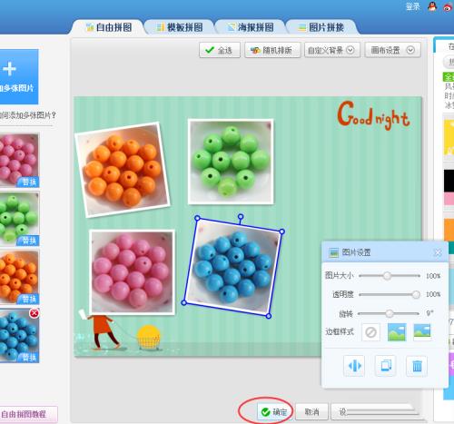Click the duplicate image icon in picture settings
The image size is (454, 424).
pos(386,366)
